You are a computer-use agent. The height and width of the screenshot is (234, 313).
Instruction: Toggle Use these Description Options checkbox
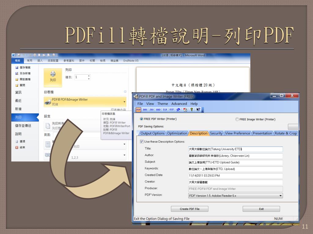(142, 142)
